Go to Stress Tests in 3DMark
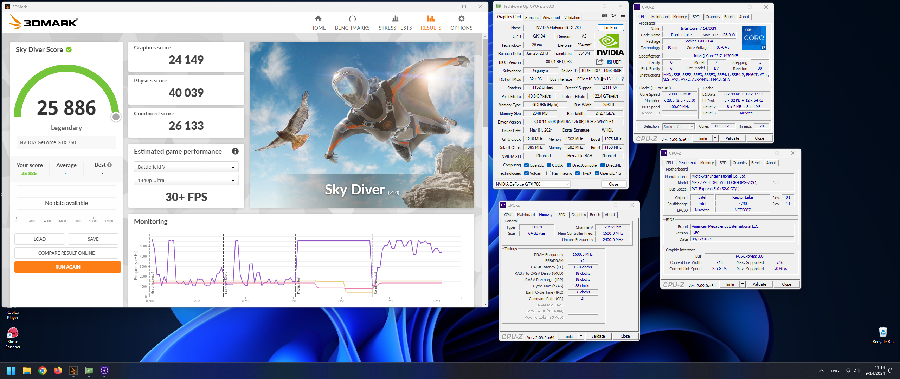 (x=395, y=23)
